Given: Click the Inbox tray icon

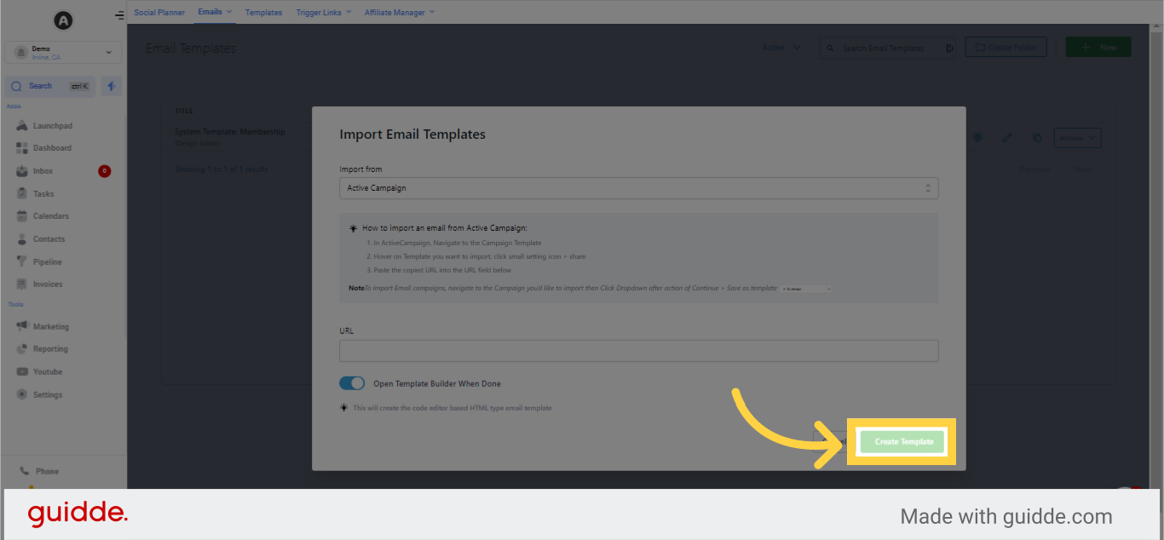Looking at the screenshot, I should pyautogui.click(x=22, y=171).
